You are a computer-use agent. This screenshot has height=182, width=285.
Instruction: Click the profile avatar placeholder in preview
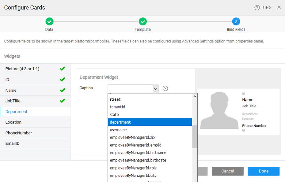pos(219,111)
